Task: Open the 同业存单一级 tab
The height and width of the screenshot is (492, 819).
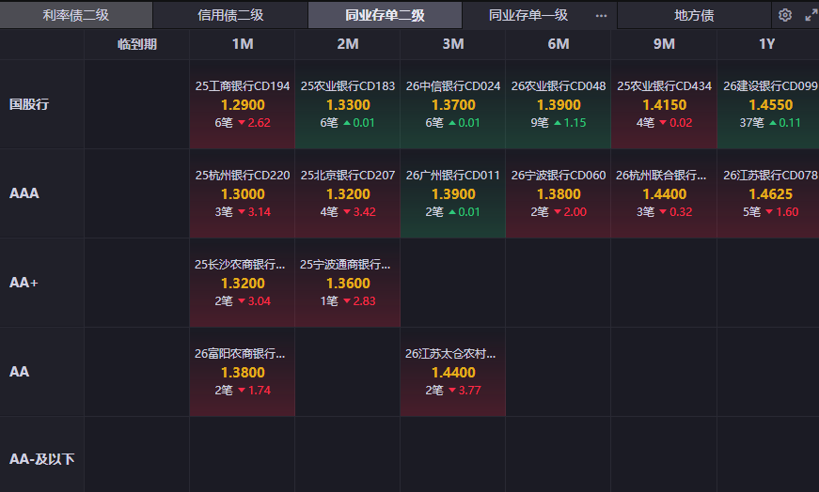Action: (x=528, y=15)
